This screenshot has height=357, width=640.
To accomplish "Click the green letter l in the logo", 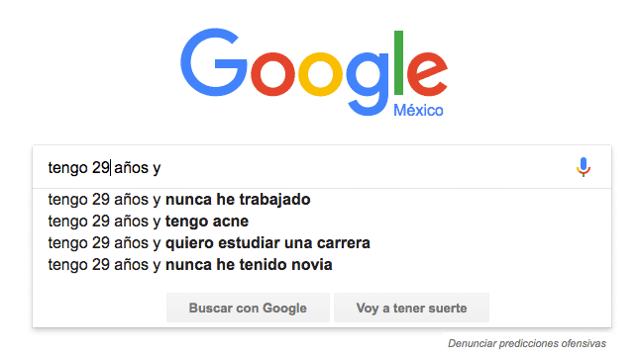I will pos(399,62).
